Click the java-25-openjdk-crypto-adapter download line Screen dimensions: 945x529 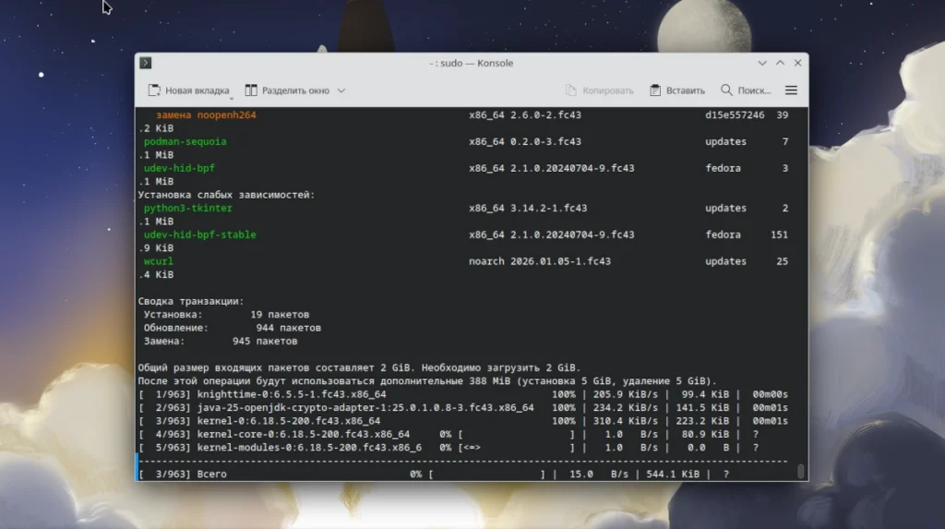[x=463, y=408]
